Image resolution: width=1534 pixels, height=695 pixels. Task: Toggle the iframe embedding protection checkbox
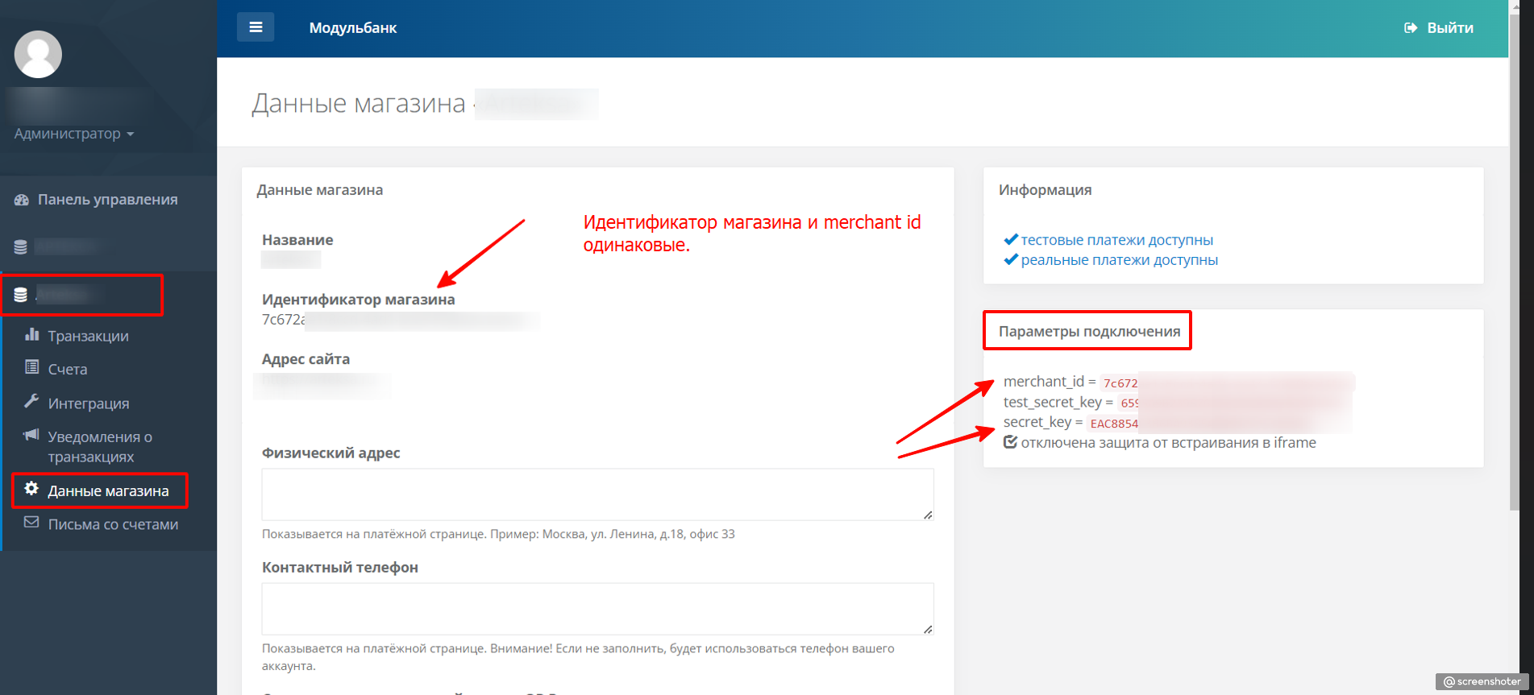(x=1010, y=442)
